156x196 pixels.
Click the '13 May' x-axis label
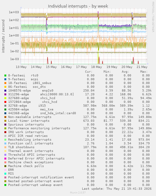(x=21, y=67)
